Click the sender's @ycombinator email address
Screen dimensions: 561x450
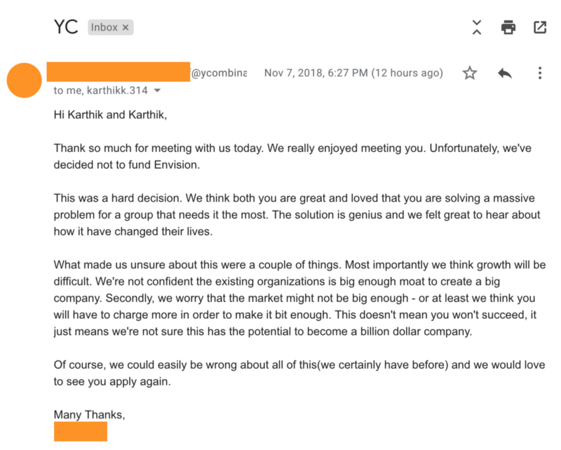click(x=217, y=72)
